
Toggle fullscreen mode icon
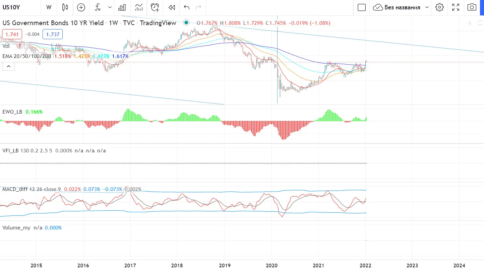(x=456, y=7)
